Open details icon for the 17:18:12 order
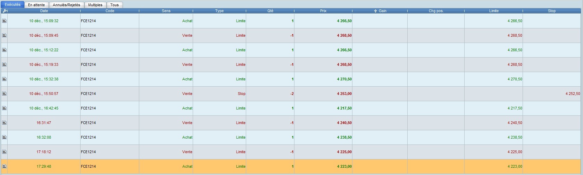This screenshot has width=583, height=175. [x=4, y=152]
